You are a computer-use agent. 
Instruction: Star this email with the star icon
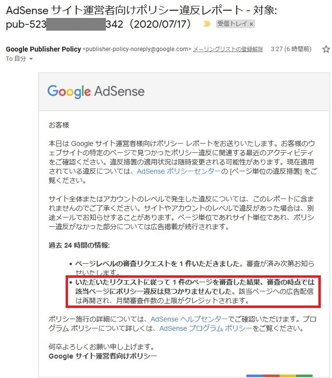click(326, 49)
